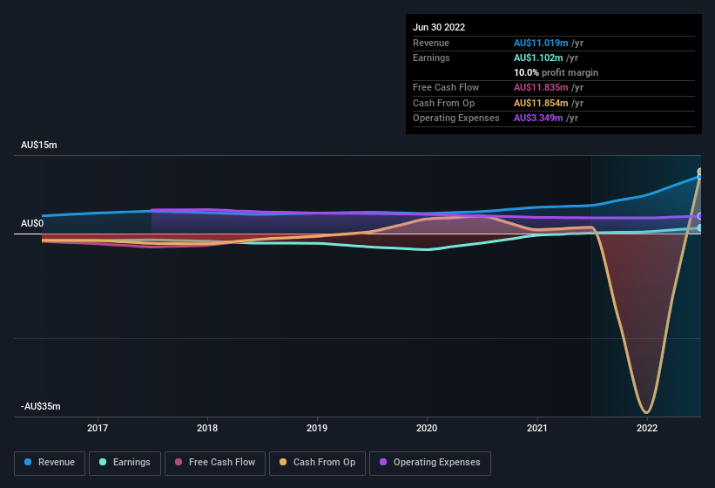The image size is (715, 488).
Task: Select the 2022 x-axis label
Action: [647, 428]
